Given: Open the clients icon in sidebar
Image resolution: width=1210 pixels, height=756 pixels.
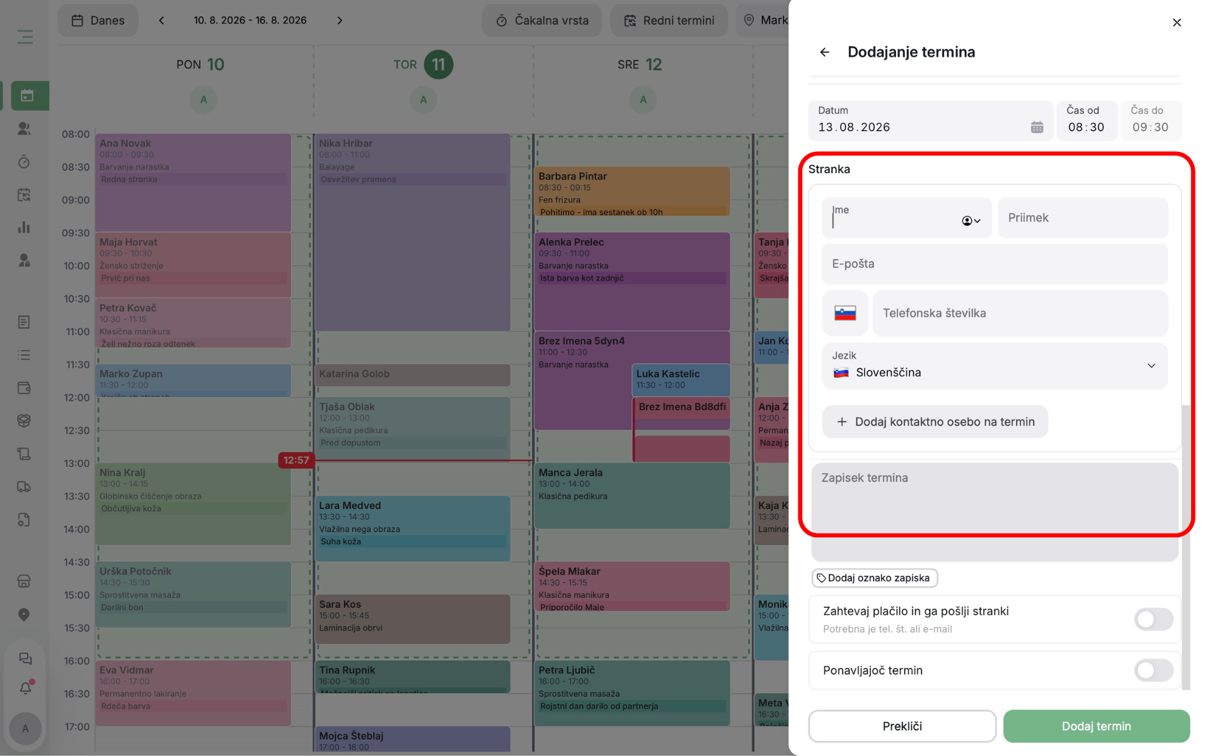Looking at the screenshot, I should (24, 129).
